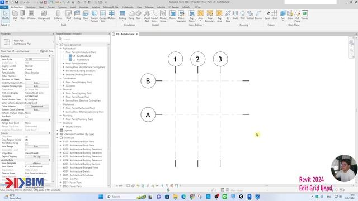Image resolution: width=358 pixels, height=201 pixels.
Task: Collapse the Graphics properties section
Action: [x=50, y=56]
